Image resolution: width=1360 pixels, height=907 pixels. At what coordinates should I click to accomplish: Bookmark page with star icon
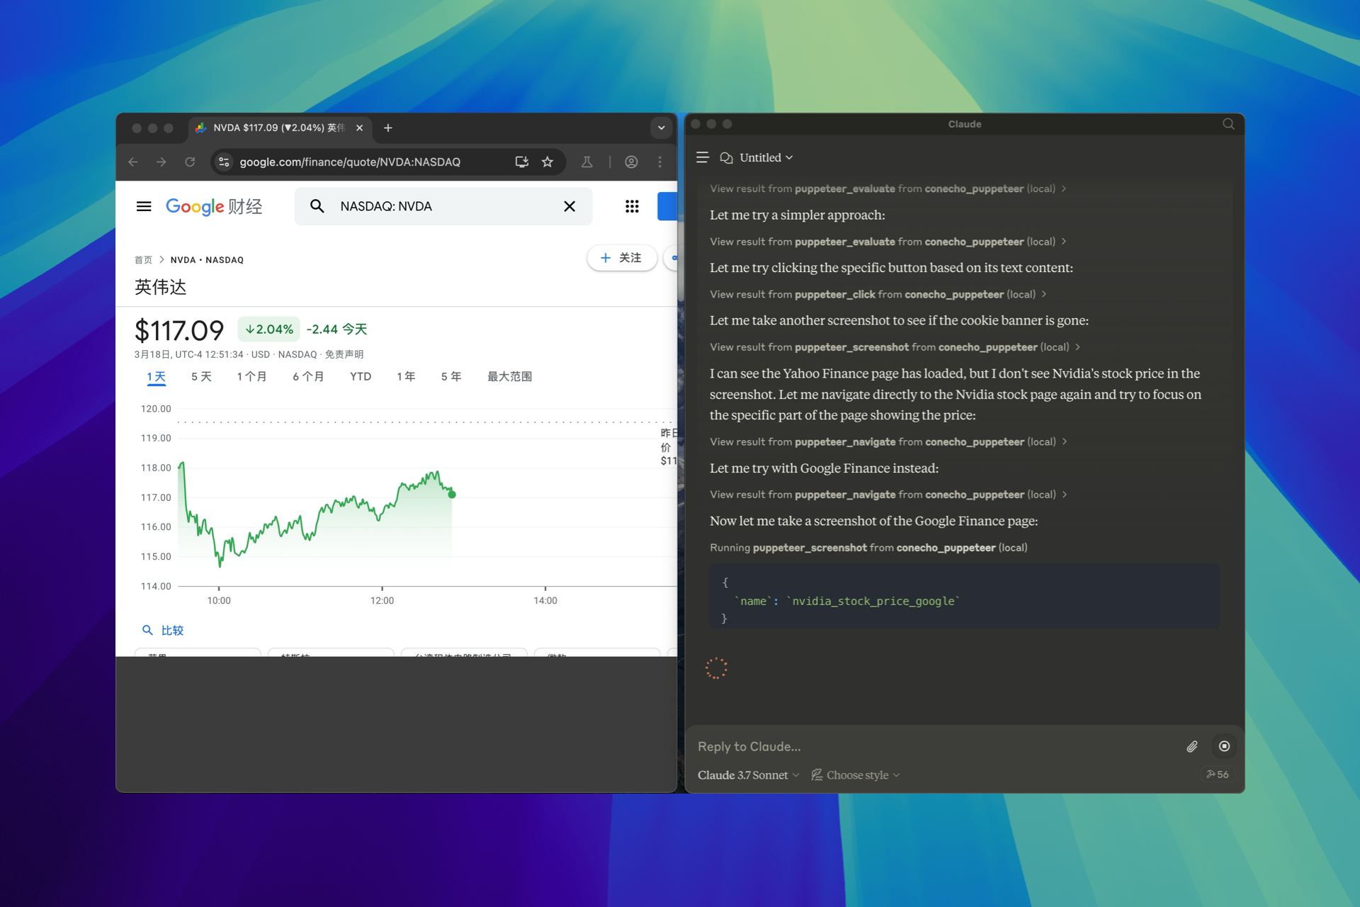(548, 162)
